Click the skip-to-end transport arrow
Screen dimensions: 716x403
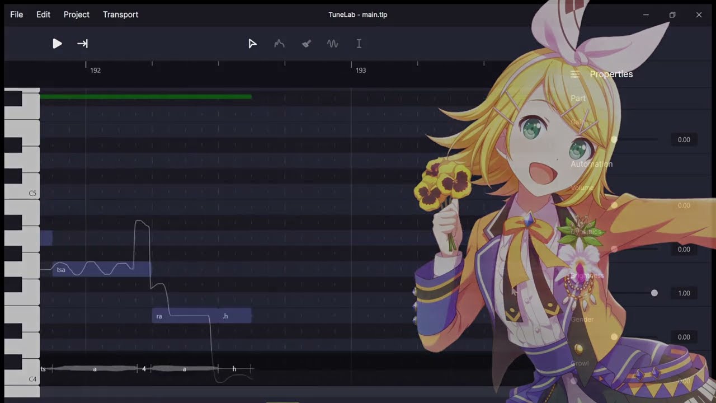coord(83,44)
